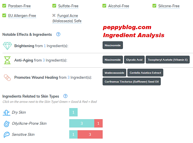The image size is (193, 143).
Task: Click the Dry Skin cactus icon
Action: click(6, 112)
